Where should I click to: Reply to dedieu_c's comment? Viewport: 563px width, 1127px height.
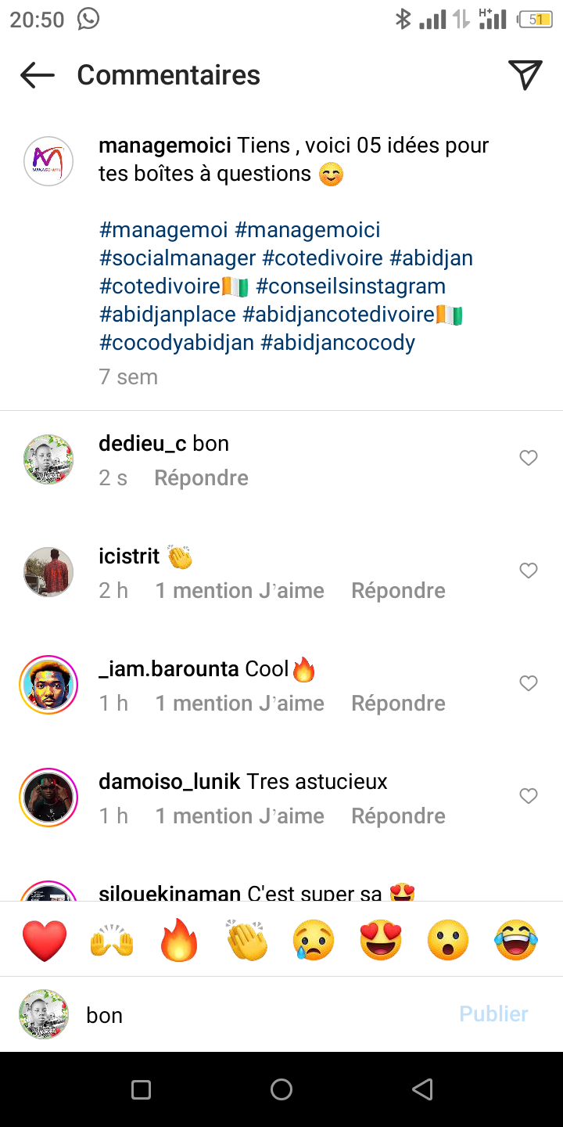201,478
